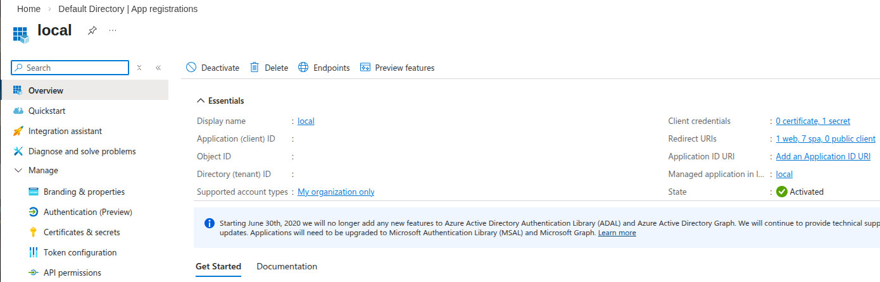Click the Supported account types label
This screenshot has width=880, height=282.
(242, 192)
